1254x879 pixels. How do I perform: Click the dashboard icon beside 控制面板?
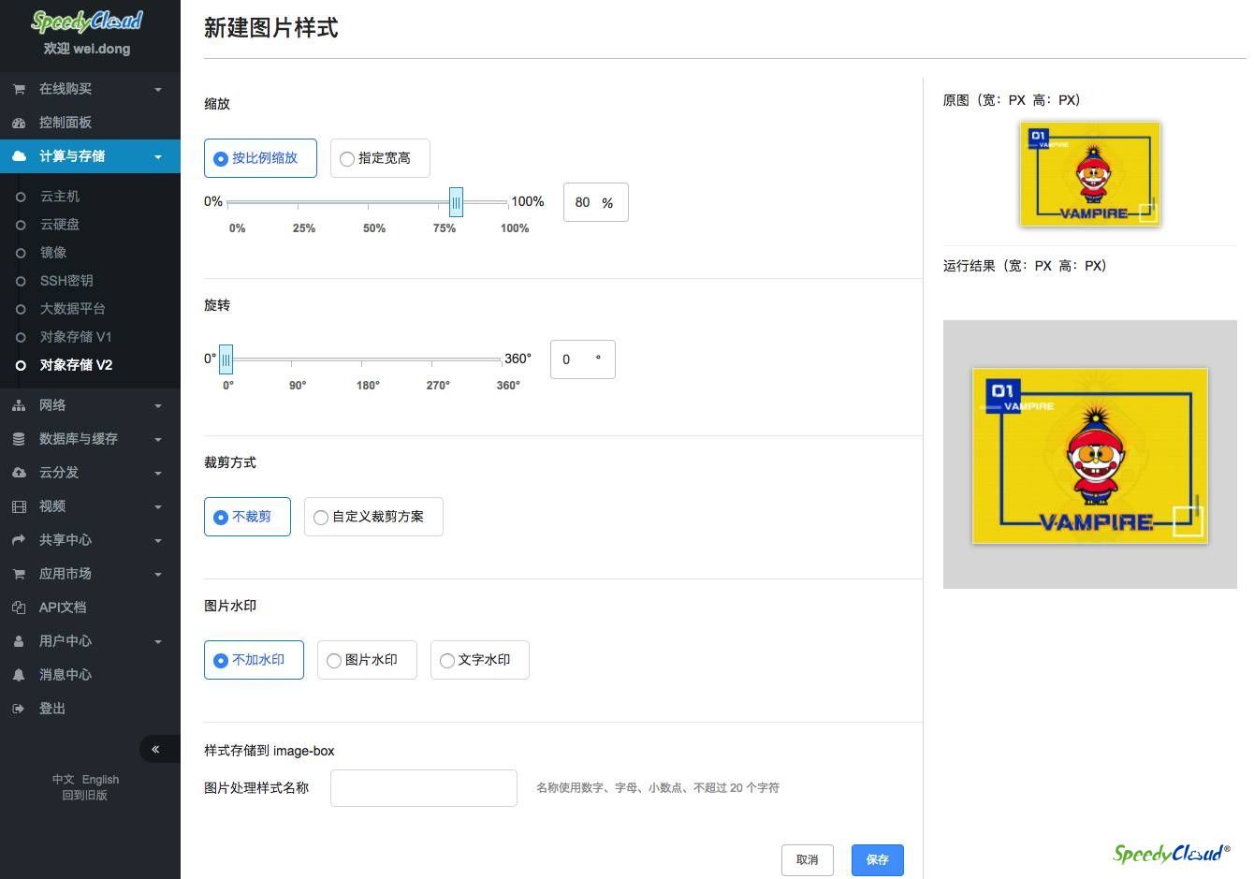[x=19, y=123]
